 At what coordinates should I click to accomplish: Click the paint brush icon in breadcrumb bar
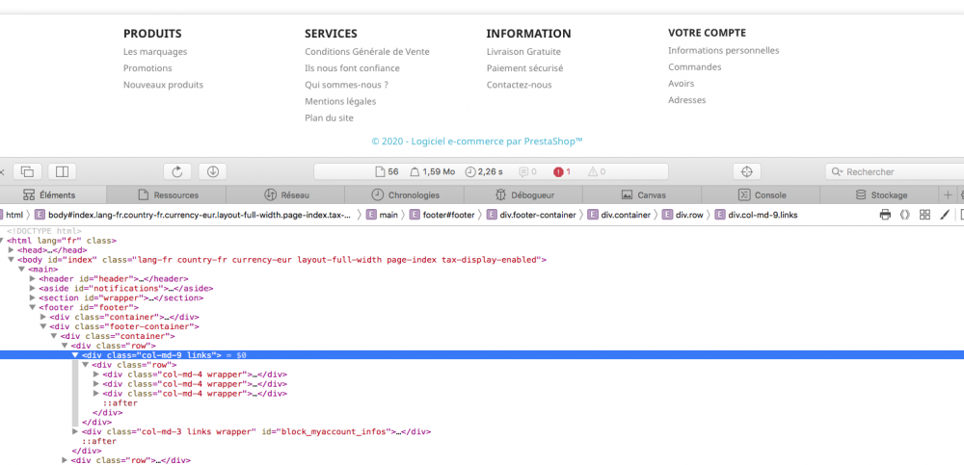click(x=946, y=215)
